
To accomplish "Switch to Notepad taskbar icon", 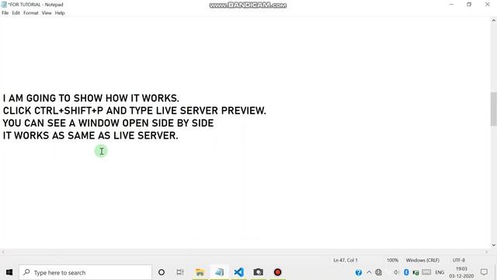I will (x=219, y=272).
